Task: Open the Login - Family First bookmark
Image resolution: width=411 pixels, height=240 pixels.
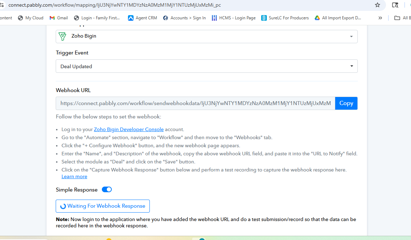Action: (97, 18)
